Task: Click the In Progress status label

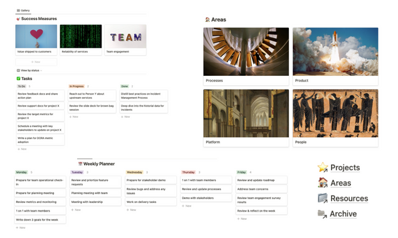Action: tap(76, 86)
